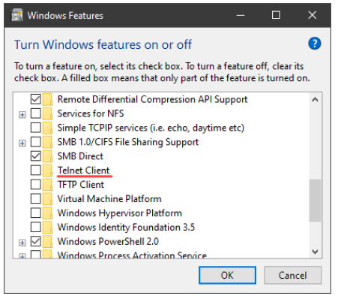Uncheck the SMB Direct checkbox
This screenshot has width=338, height=296.
[36, 156]
